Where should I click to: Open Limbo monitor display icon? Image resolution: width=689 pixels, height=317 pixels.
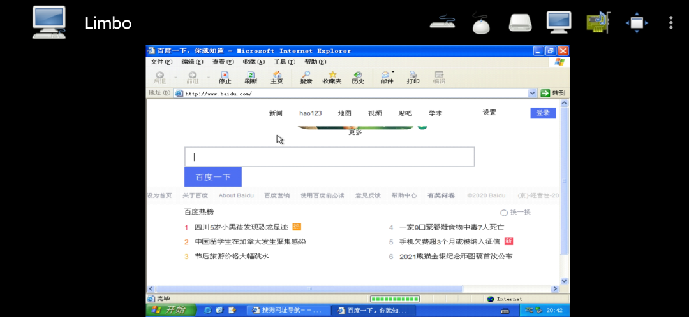coord(559,22)
